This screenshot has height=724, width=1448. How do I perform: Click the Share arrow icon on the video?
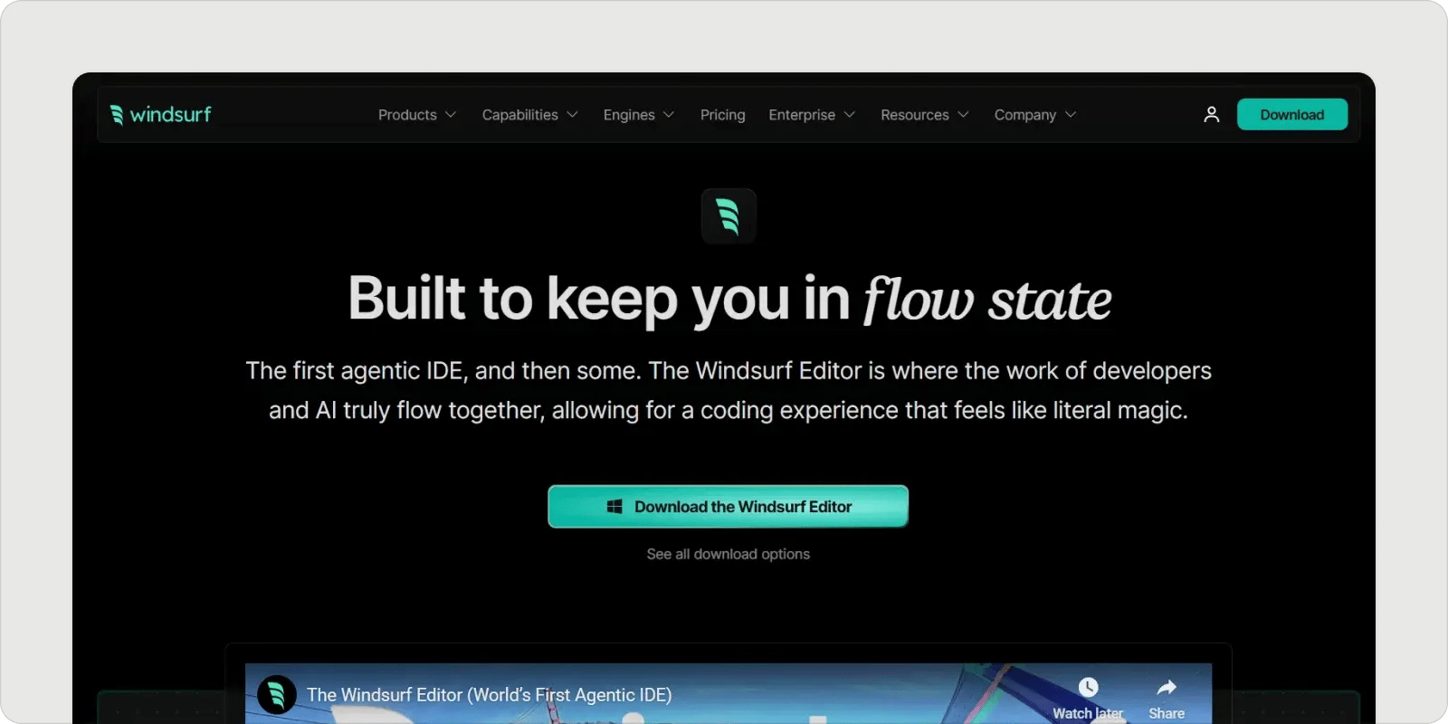[x=1167, y=688]
